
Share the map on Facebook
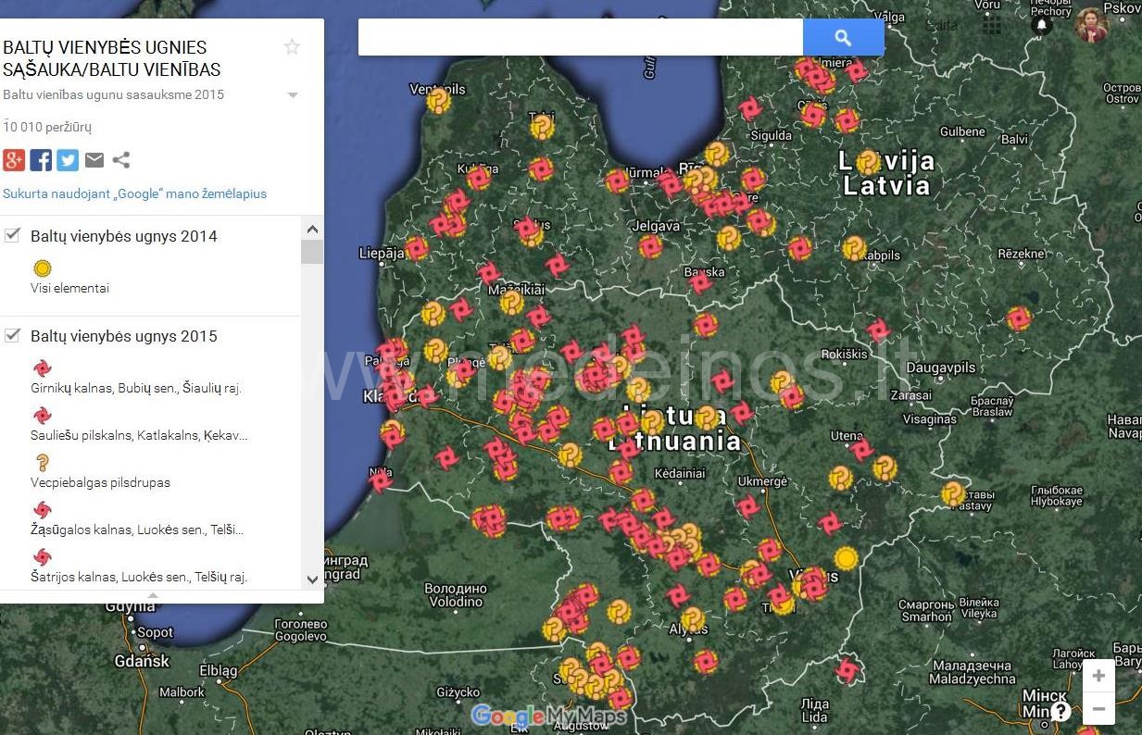point(41,160)
